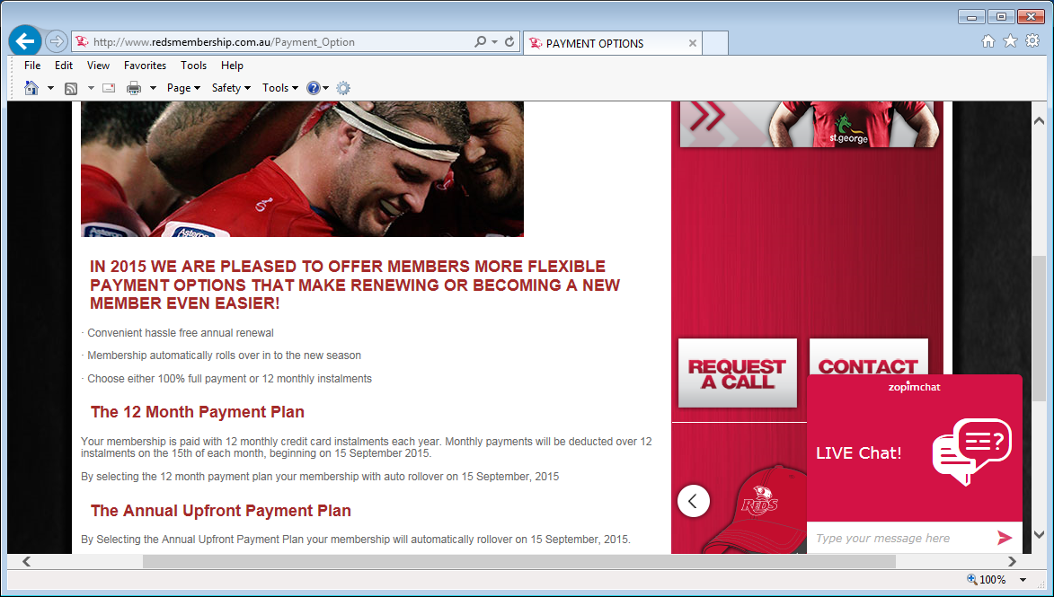Click the REQUEST A CALL button
The image size is (1054, 597).
737,373
